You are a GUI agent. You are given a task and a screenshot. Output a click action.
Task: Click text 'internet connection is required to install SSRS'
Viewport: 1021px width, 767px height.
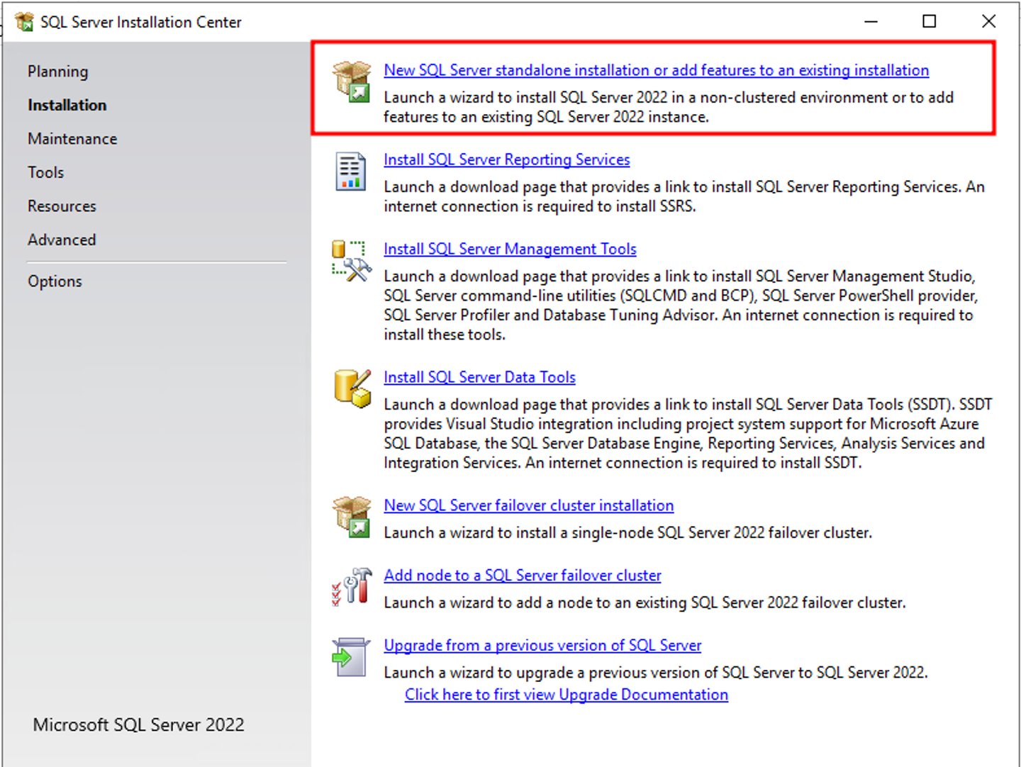[x=539, y=206]
